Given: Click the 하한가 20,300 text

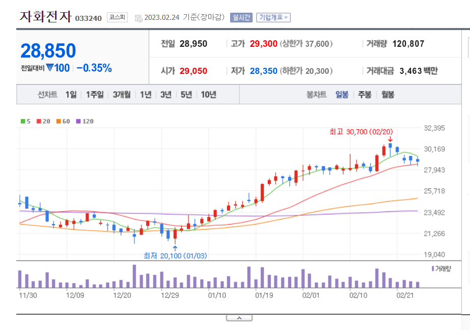Looking at the screenshot, I should click(306, 71).
